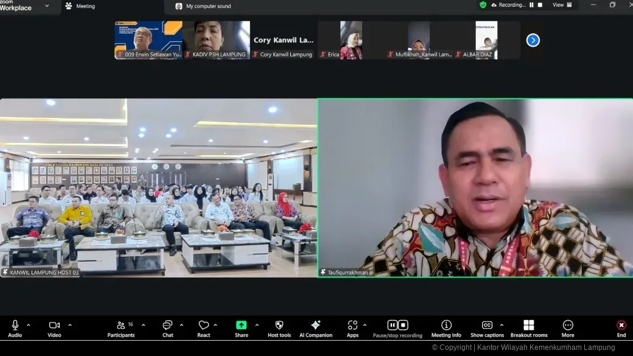Expand audio options arrow next to Audio
Screen dimensions: 633x356
(28, 325)
